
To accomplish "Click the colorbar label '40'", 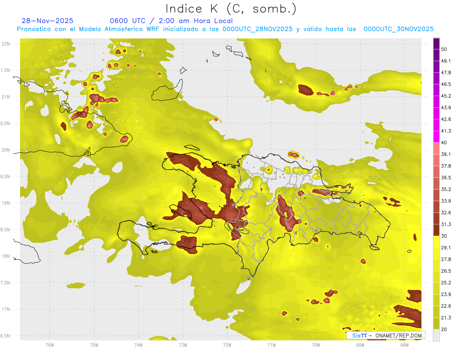I will pos(444,142).
